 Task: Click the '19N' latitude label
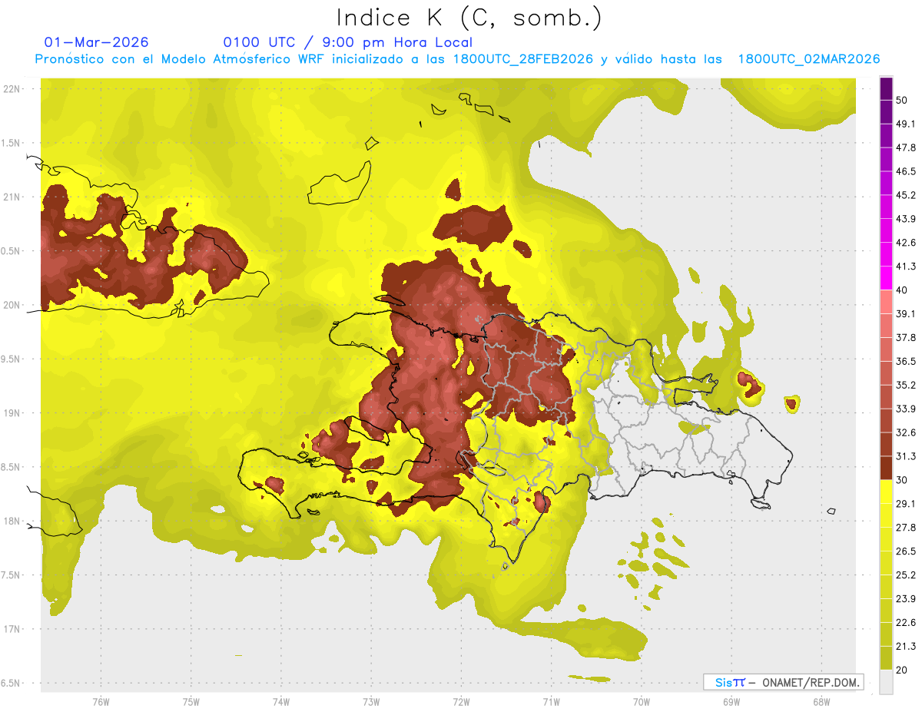coord(11,413)
